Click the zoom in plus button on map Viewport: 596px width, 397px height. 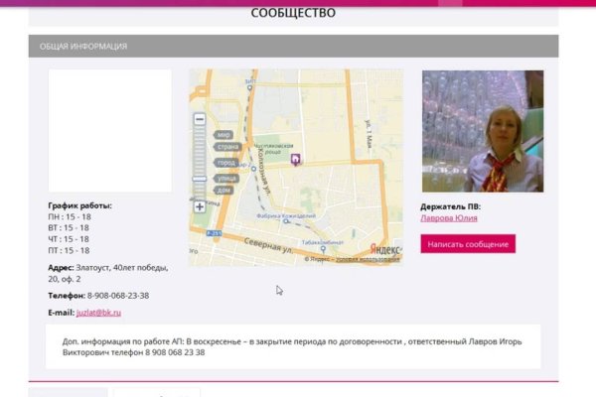point(200,206)
